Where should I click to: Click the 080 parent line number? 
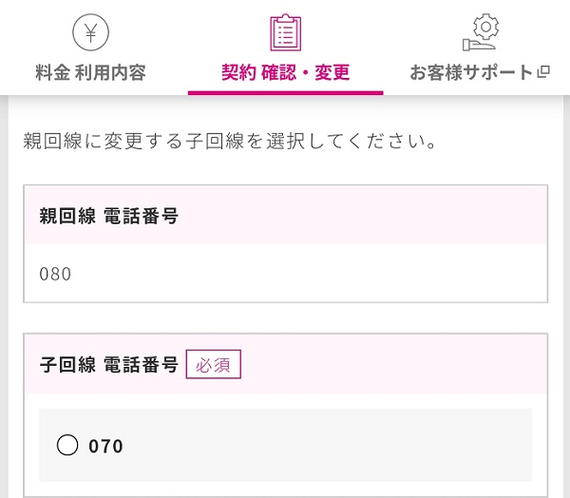click(x=55, y=274)
